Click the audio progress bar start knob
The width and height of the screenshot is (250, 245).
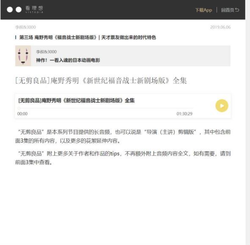[19, 108]
